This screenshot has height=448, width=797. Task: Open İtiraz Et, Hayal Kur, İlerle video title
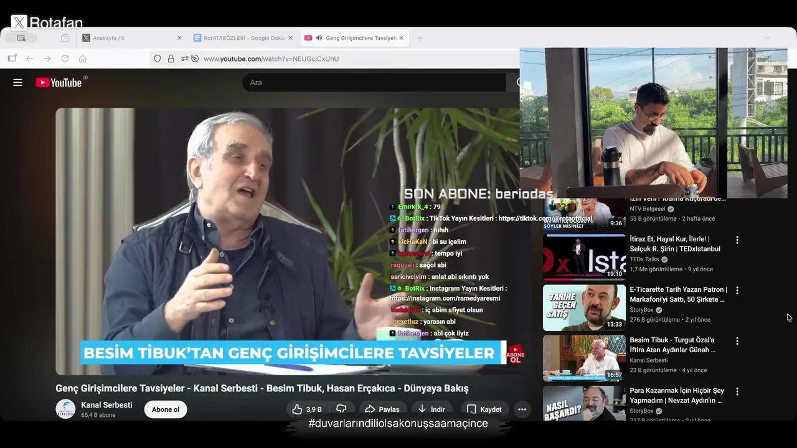pos(675,244)
